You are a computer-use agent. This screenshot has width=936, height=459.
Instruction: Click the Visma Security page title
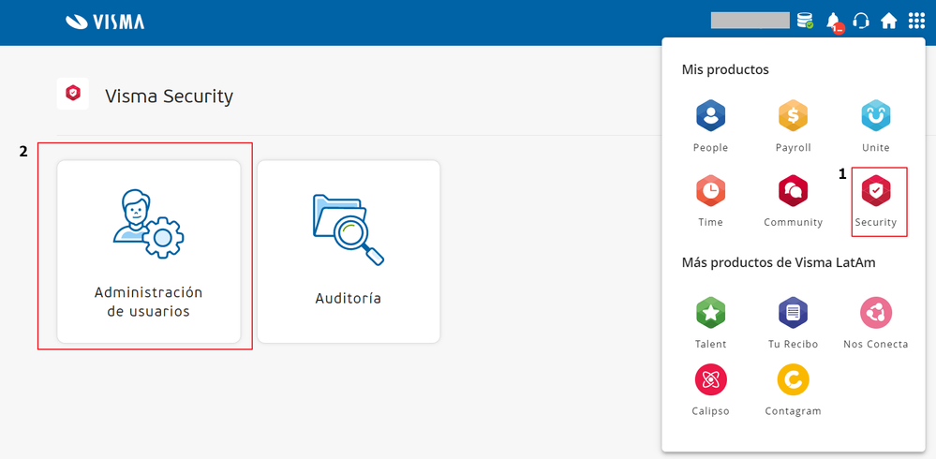(169, 96)
